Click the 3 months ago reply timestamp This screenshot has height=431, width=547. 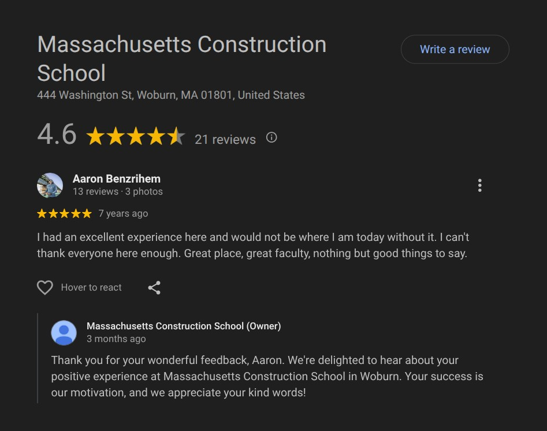coord(116,339)
